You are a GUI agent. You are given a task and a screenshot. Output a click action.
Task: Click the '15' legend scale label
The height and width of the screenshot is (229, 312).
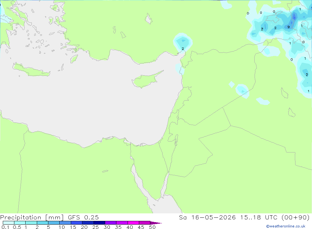tap(73, 227)
